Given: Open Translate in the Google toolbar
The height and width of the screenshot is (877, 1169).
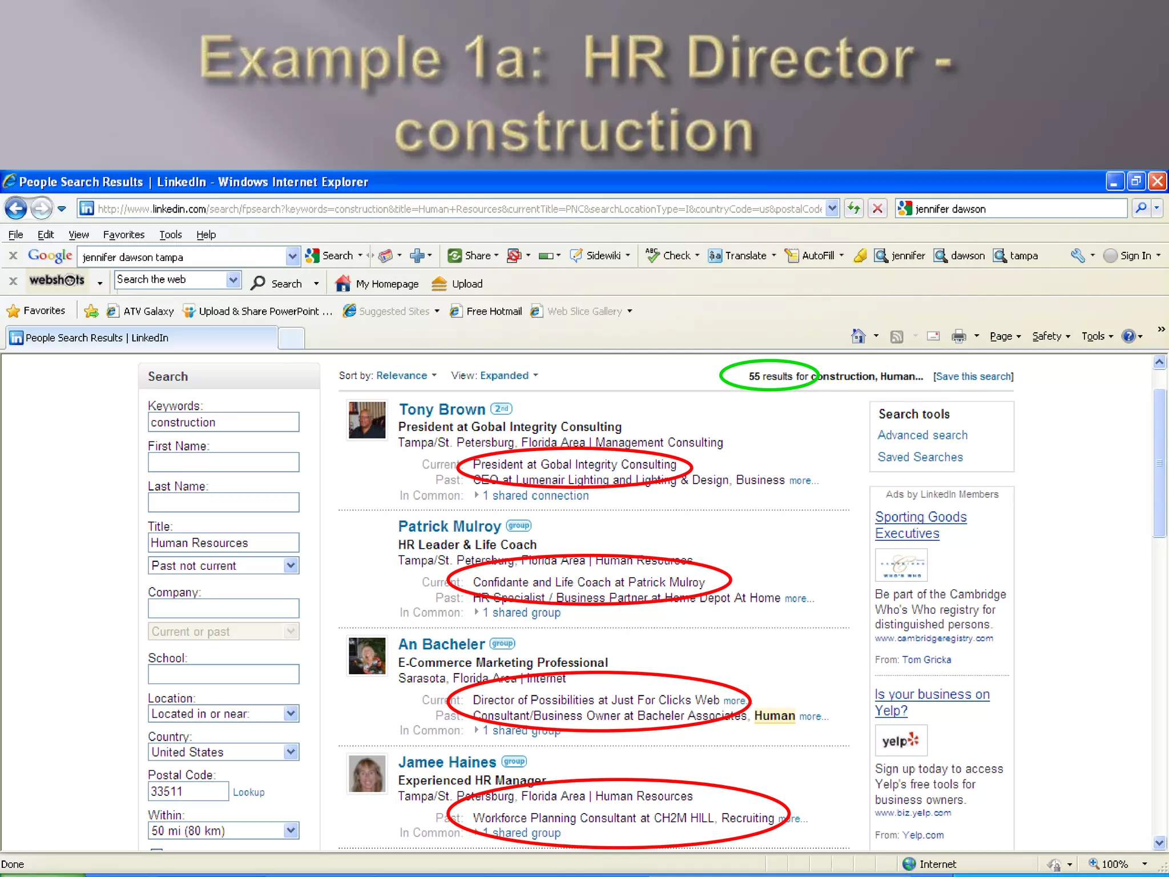Looking at the screenshot, I should (x=742, y=255).
